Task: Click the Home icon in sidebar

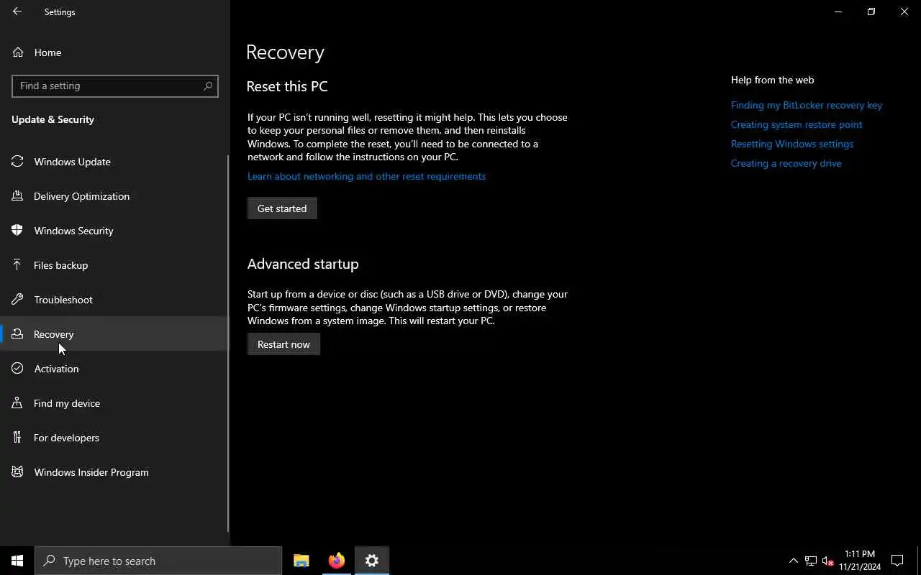Action: 18,52
